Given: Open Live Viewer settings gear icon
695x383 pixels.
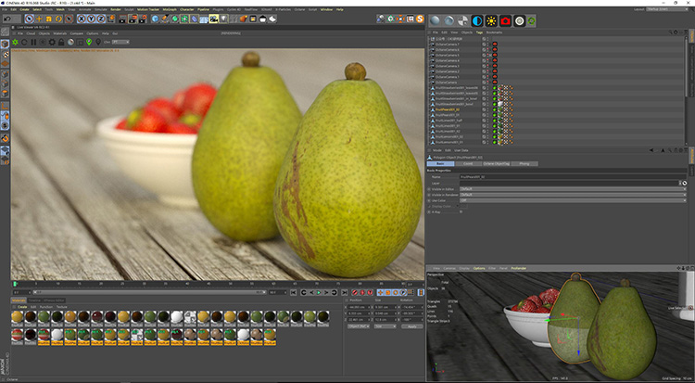Looking at the screenshot, I should 52,42.
